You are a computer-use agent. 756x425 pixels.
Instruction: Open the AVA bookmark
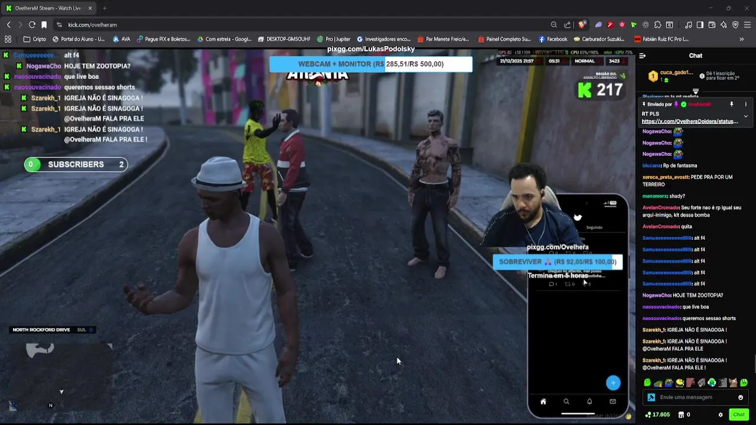[x=122, y=39]
